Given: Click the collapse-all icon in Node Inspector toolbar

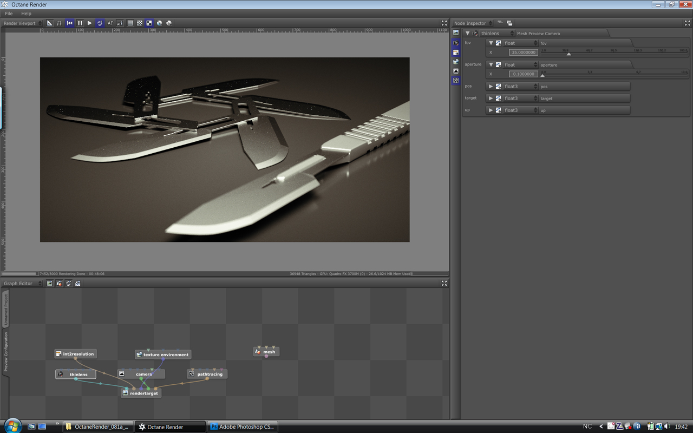Looking at the screenshot, I should pyautogui.click(x=500, y=23).
